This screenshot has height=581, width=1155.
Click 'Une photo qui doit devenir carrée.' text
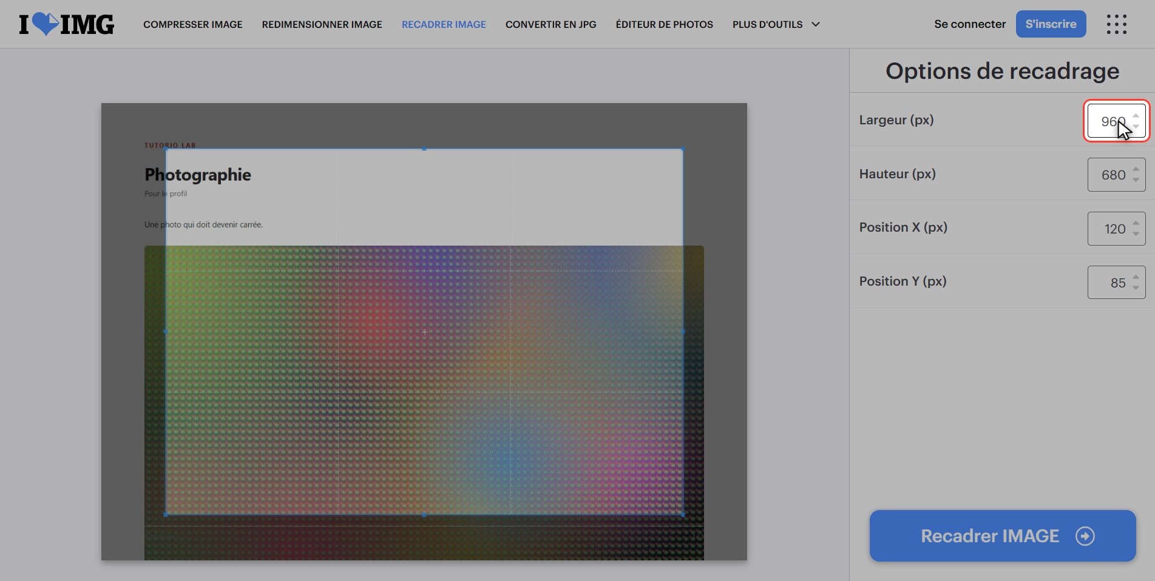(x=203, y=224)
